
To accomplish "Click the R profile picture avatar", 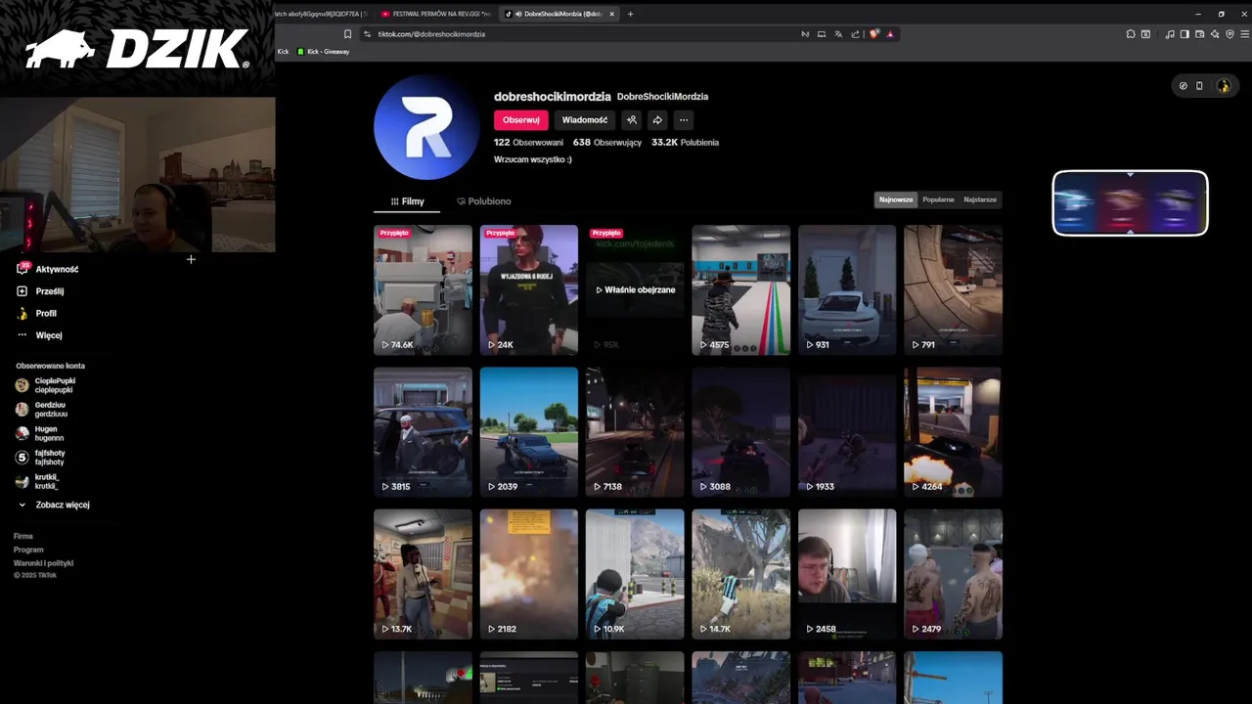I will tap(426, 127).
